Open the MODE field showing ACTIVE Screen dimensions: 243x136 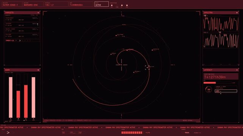[x=102, y=4]
